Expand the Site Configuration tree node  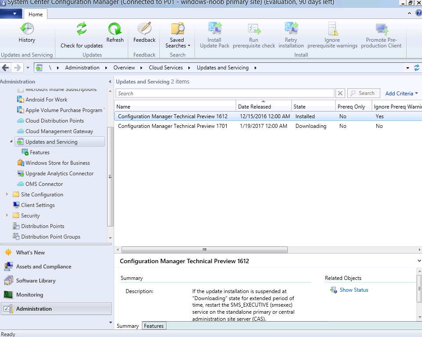tap(7, 194)
